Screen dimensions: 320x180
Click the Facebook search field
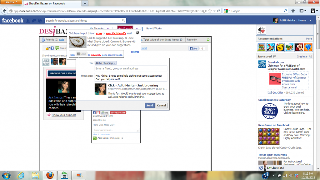(x=83, y=20)
